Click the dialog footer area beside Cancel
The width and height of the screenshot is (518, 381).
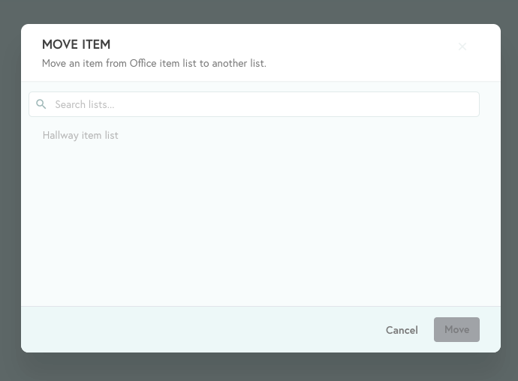[198, 329]
